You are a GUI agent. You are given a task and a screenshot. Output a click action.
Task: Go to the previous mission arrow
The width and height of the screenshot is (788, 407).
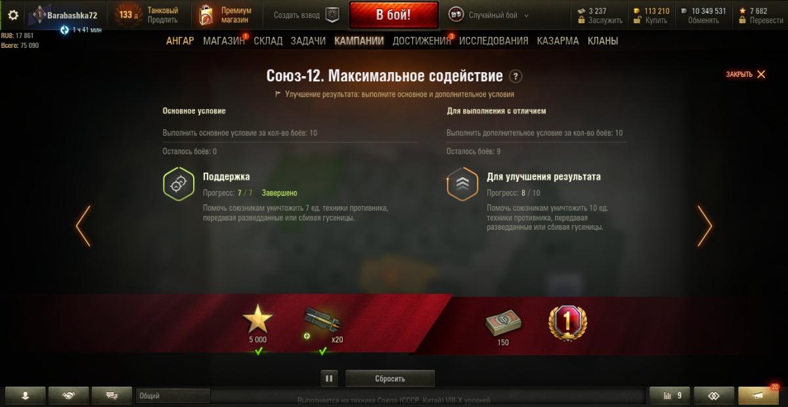(83, 226)
